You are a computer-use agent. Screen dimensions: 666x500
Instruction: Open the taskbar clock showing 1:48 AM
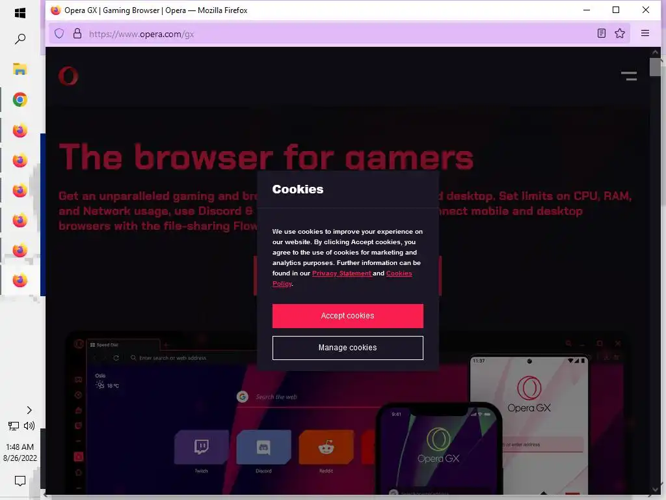(x=20, y=447)
